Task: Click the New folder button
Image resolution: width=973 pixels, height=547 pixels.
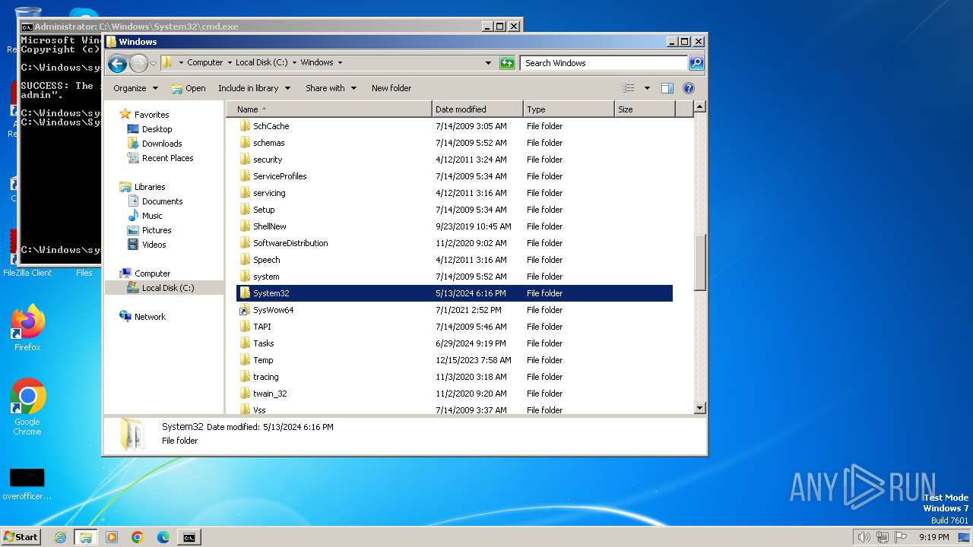Action: 391,88
